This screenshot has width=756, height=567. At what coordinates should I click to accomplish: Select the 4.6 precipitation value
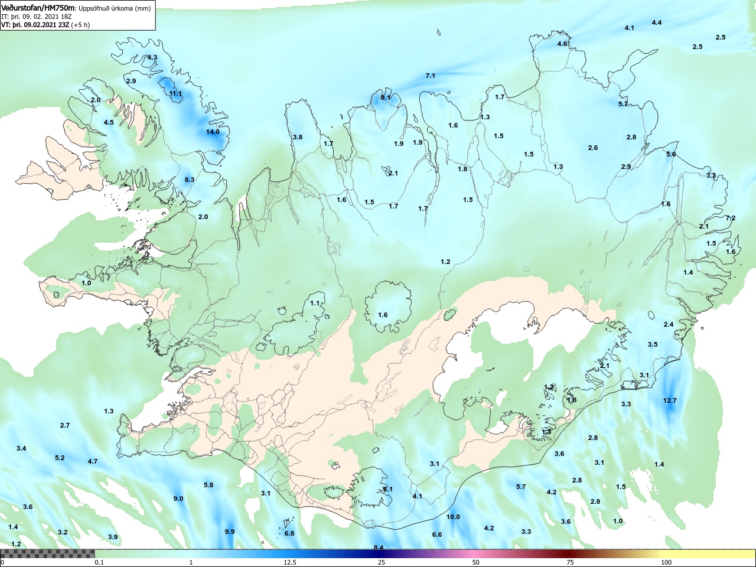[x=562, y=44]
